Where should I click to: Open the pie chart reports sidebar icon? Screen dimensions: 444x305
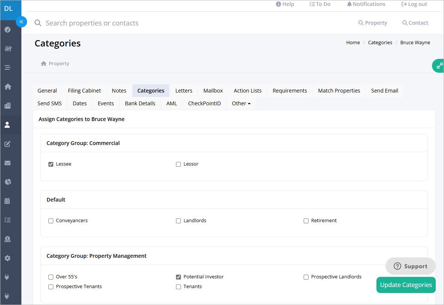8,182
